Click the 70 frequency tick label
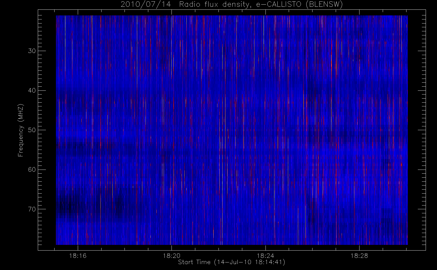 tap(32, 209)
